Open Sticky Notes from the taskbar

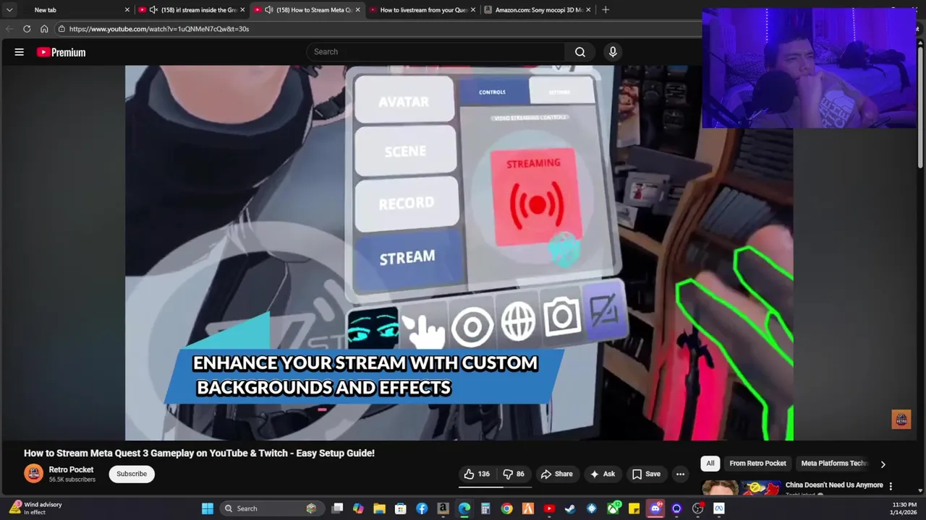click(634, 508)
